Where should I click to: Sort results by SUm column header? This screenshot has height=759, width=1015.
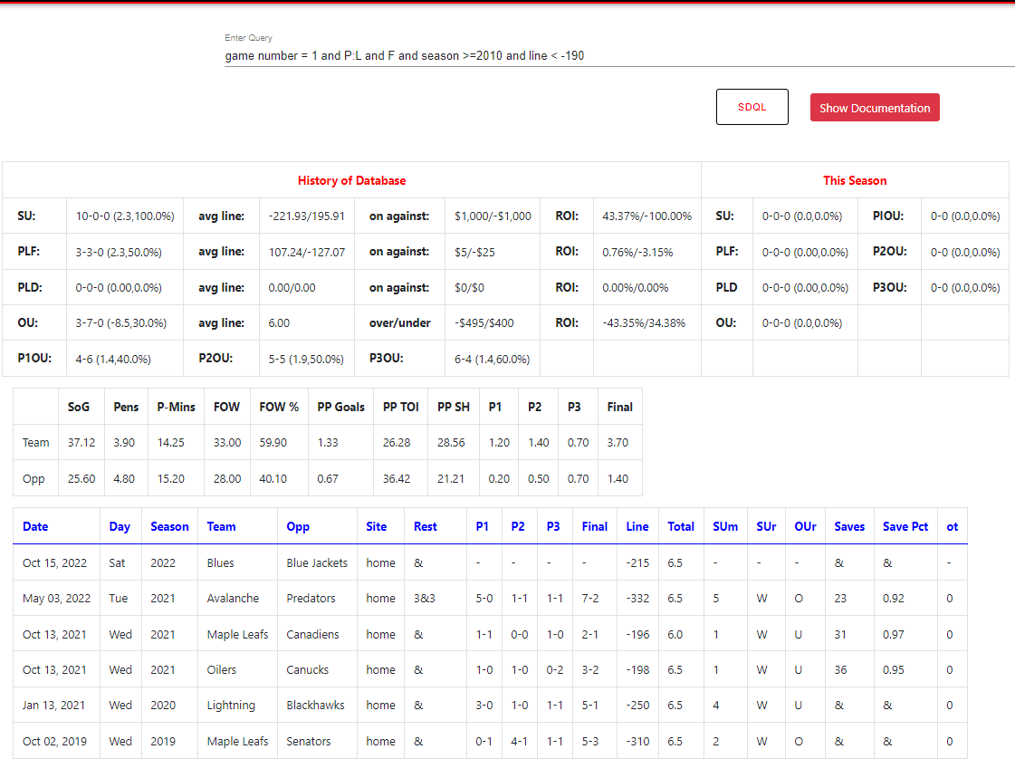click(x=725, y=526)
